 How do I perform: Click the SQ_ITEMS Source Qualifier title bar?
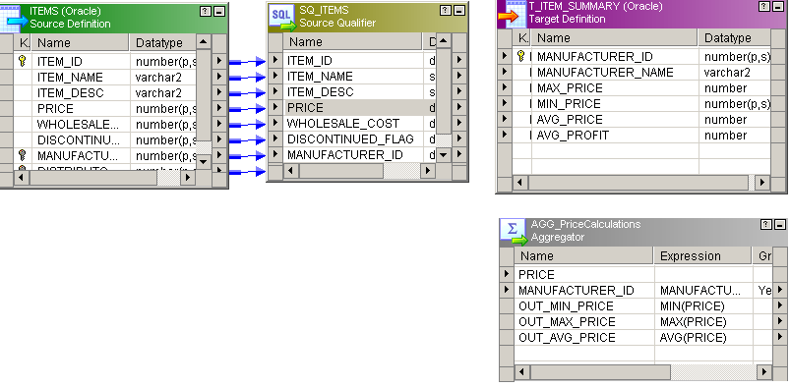(x=367, y=17)
